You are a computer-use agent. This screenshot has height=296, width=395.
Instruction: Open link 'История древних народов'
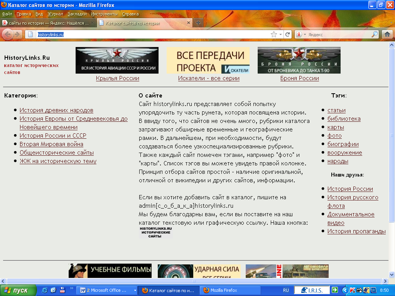tap(56, 110)
